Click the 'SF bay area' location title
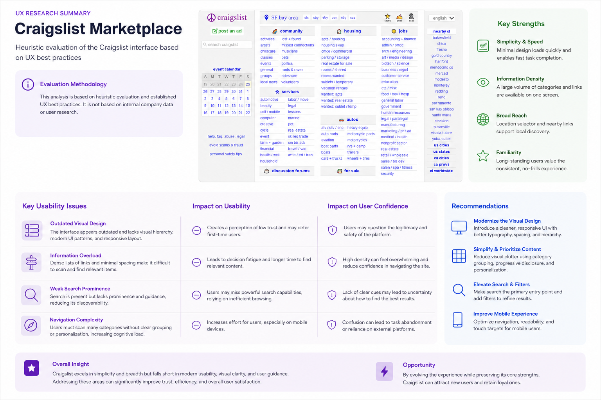Screen dimensions: 601x400 click(x=284, y=18)
